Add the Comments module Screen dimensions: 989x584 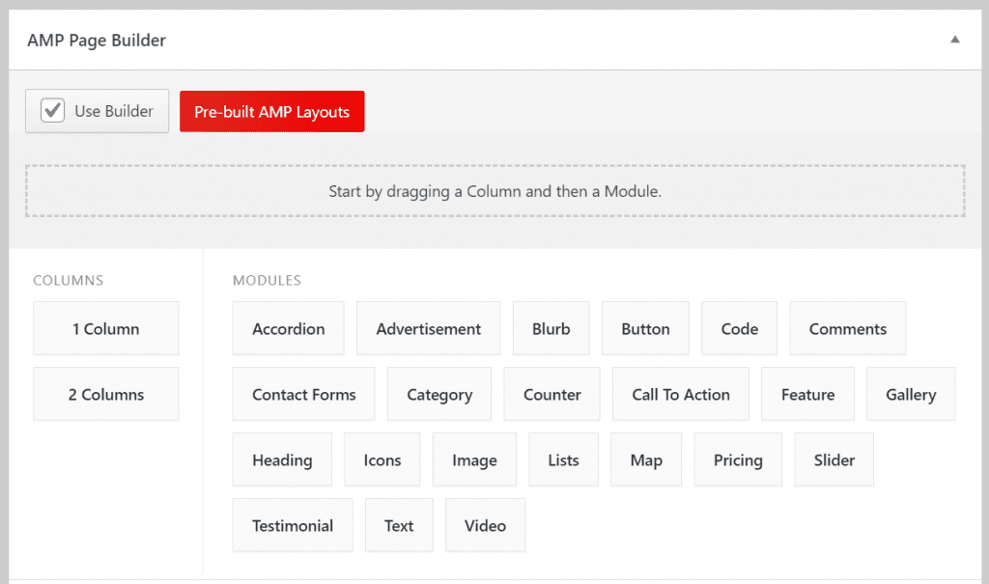click(847, 328)
